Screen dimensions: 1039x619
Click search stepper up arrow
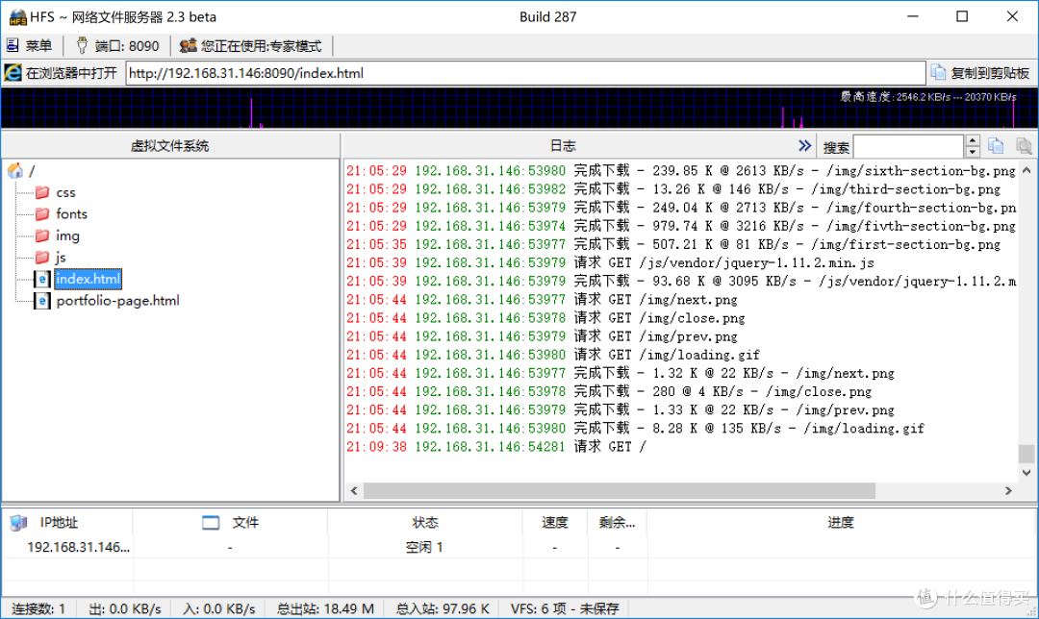click(x=972, y=140)
